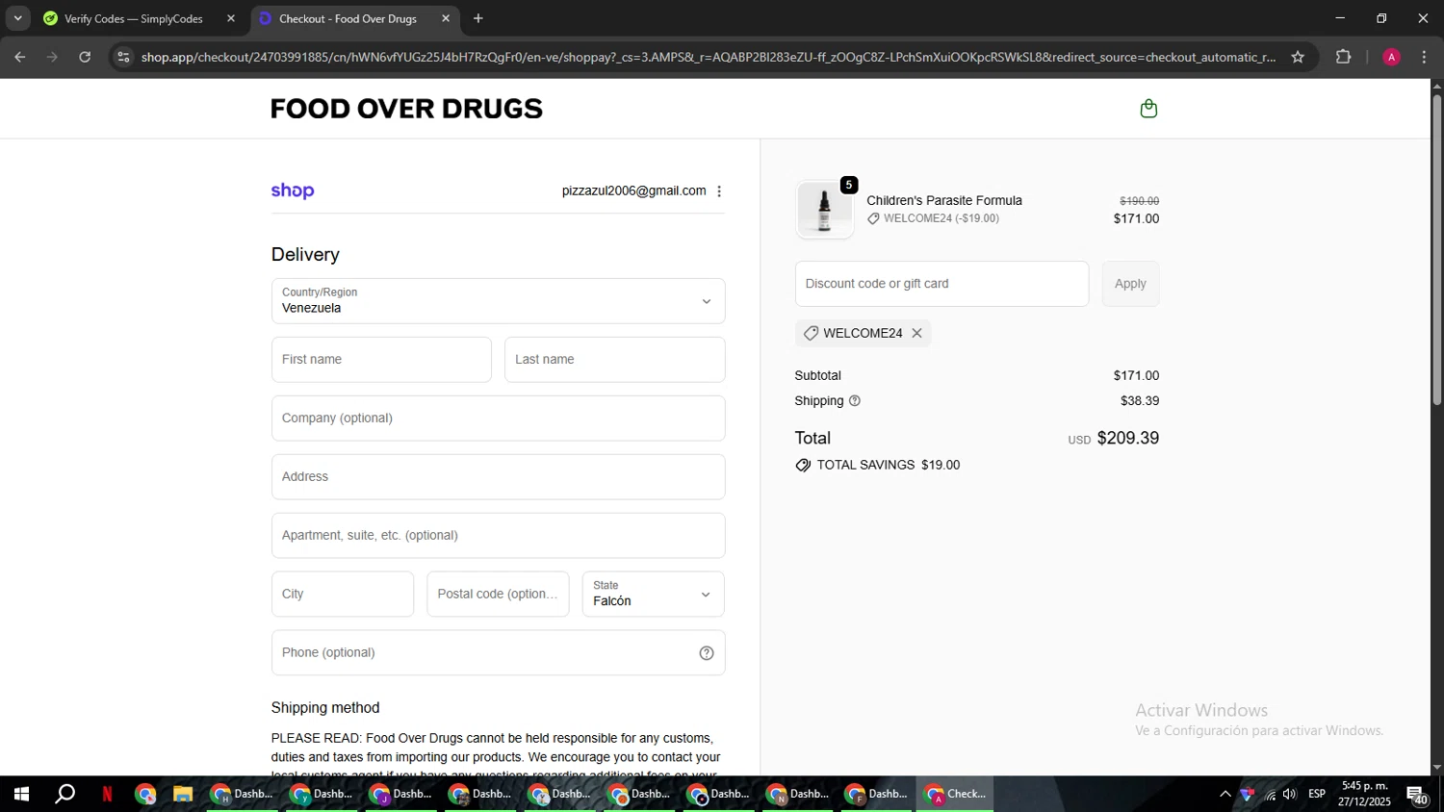Launch Netflix from the taskbar

[107, 794]
